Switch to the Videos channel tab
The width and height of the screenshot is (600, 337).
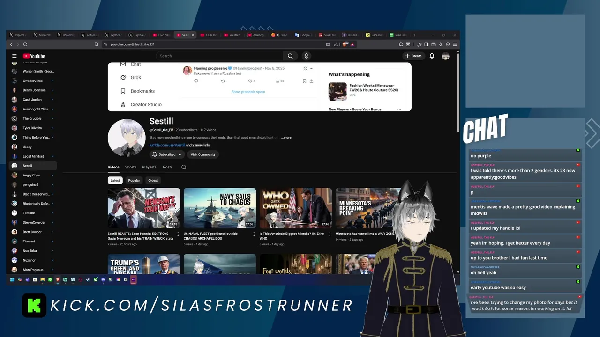[113, 167]
